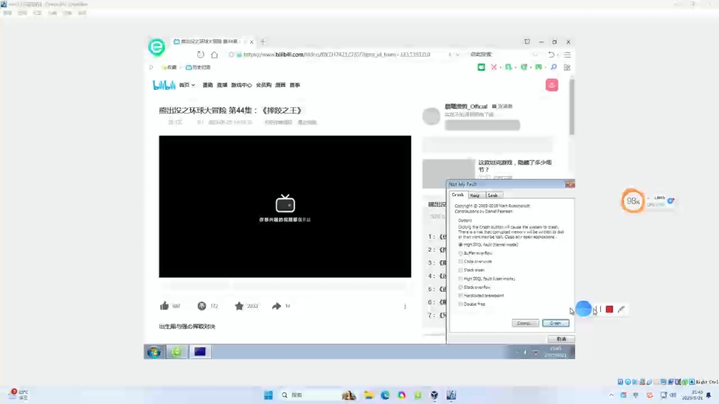Open the video more options dots
This screenshot has width=719, height=404.
[x=405, y=306]
